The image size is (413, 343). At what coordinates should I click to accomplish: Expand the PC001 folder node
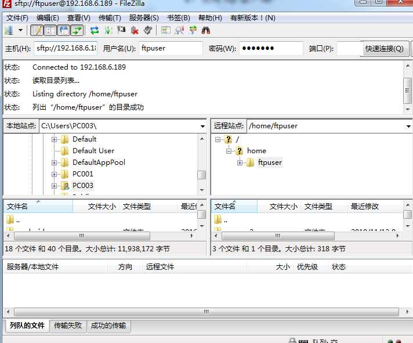pos(54,174)
